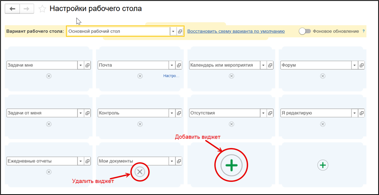379x195 pixels.
Task: Open help question mark near Фоновое обновление
Action: click(363, 31)
